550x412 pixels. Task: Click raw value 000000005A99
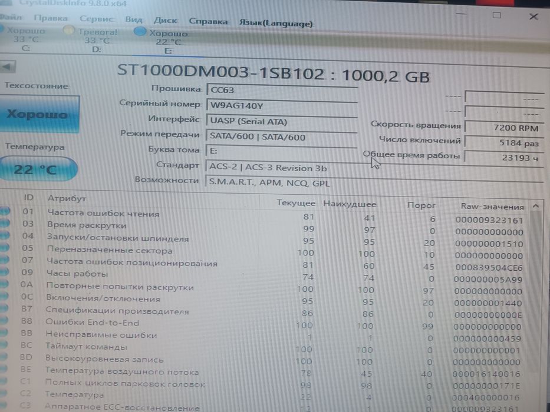coord(488,280)
